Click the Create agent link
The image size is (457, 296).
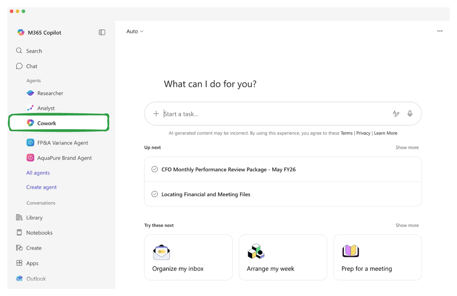(x=42, y=187)
